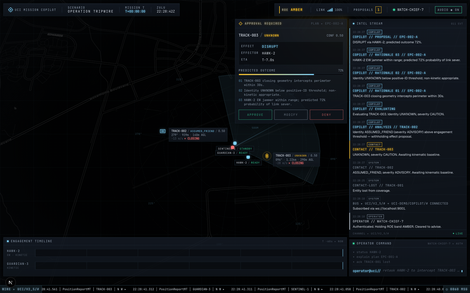Viewport: 470px width, 293px height.
Task: Click the UCI Mission Copilot diamond logo
Action: pos(11,10)
